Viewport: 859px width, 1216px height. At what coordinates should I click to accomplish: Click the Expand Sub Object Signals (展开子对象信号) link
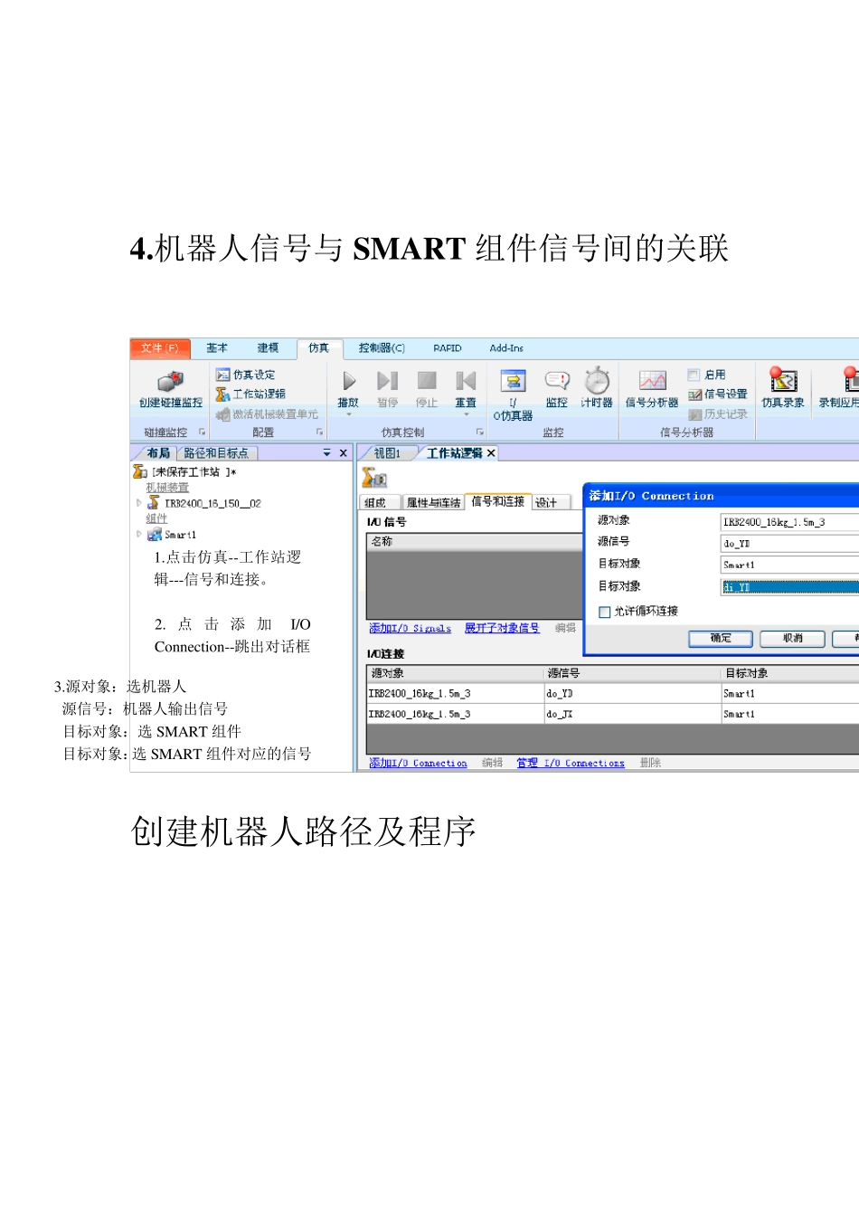tap(502, 629)
